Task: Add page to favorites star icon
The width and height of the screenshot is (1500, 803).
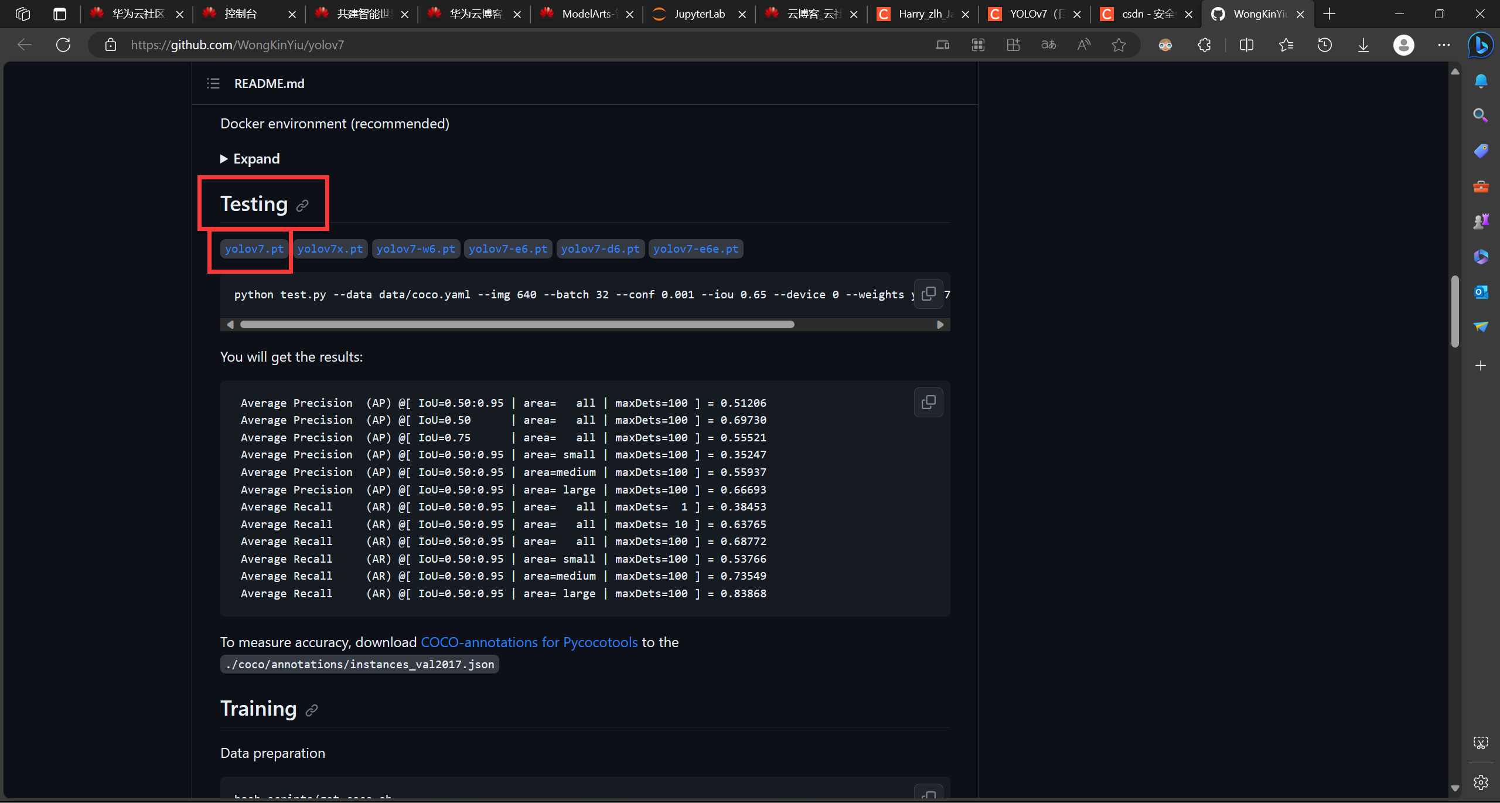Action: (1119, 45)
